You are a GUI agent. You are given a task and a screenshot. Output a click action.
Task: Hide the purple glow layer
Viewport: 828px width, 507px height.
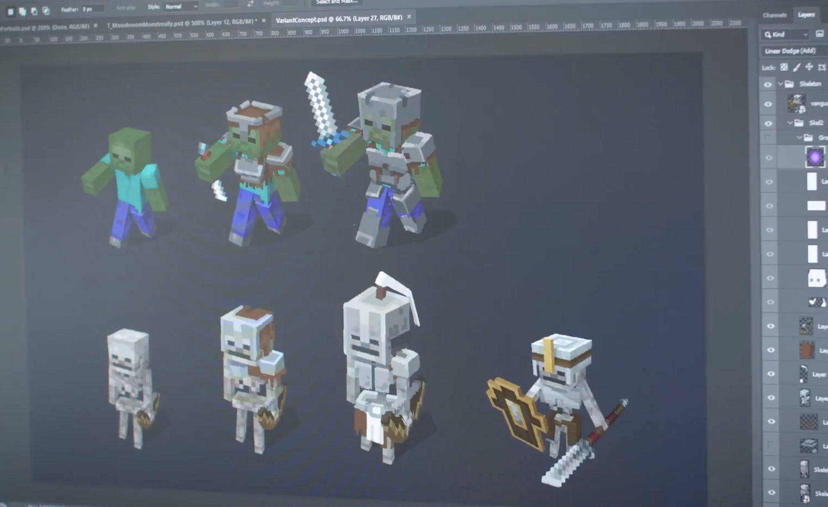769,158
